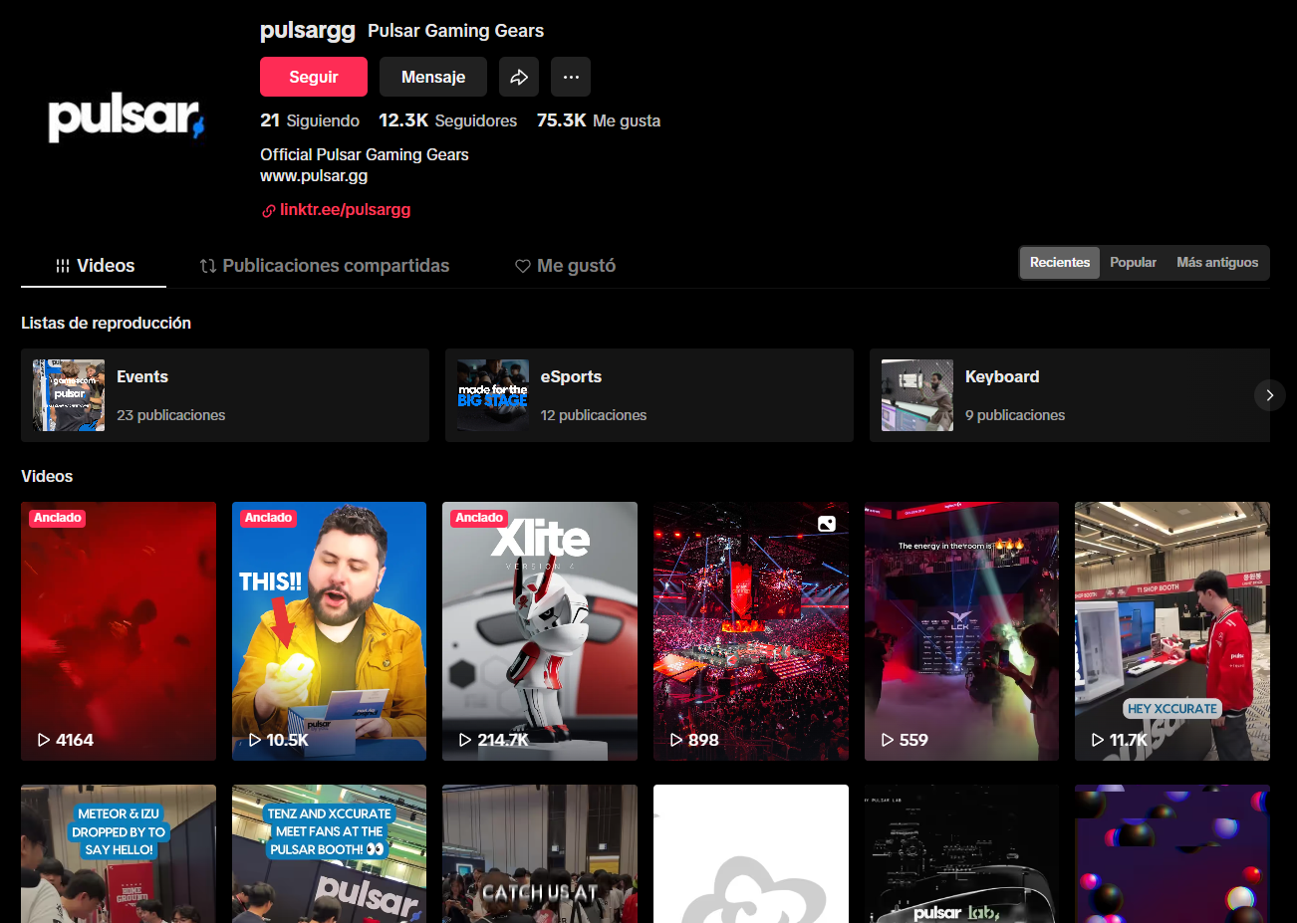
Task: Sort videos by Recientes
Action: click(1060, 263)
